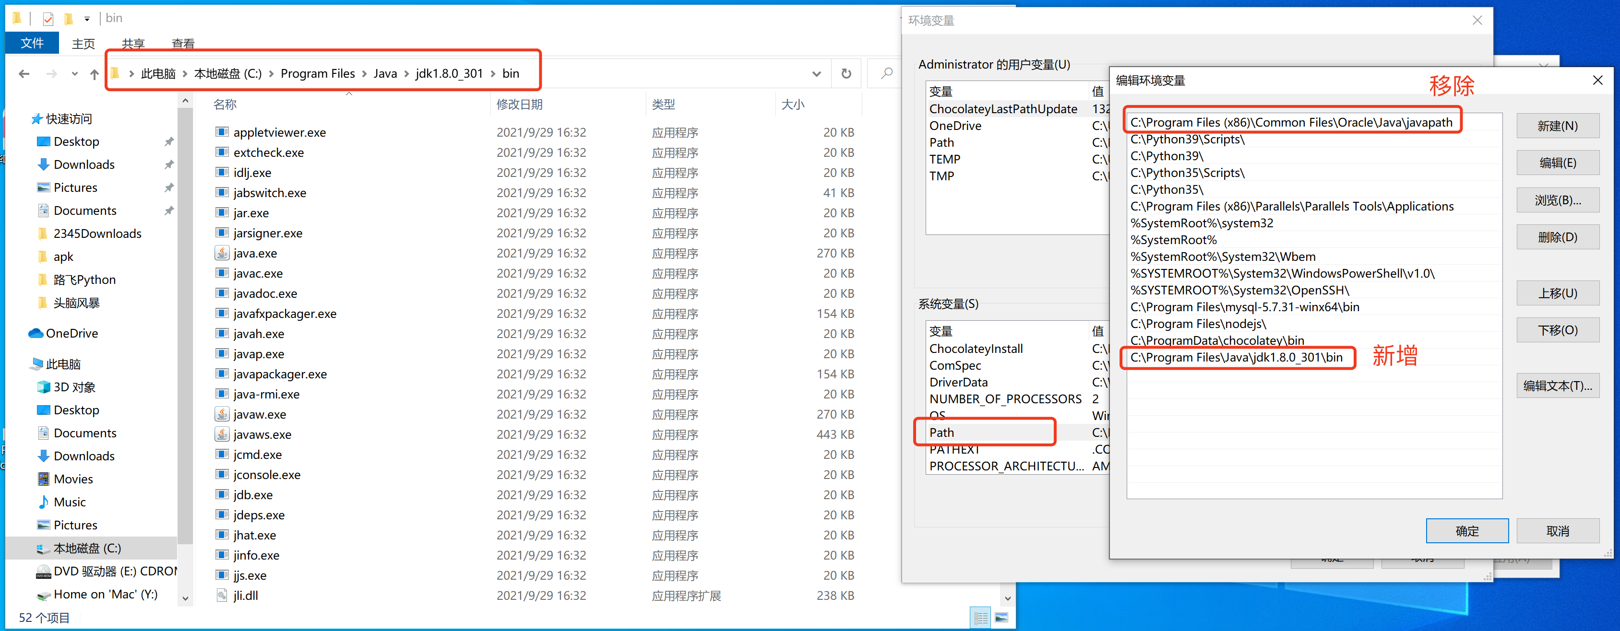This screenshot has width=1620, height=631.
Task: Click the search box magnifier icon
Action: pyautogui.click(x=886, y=74)
